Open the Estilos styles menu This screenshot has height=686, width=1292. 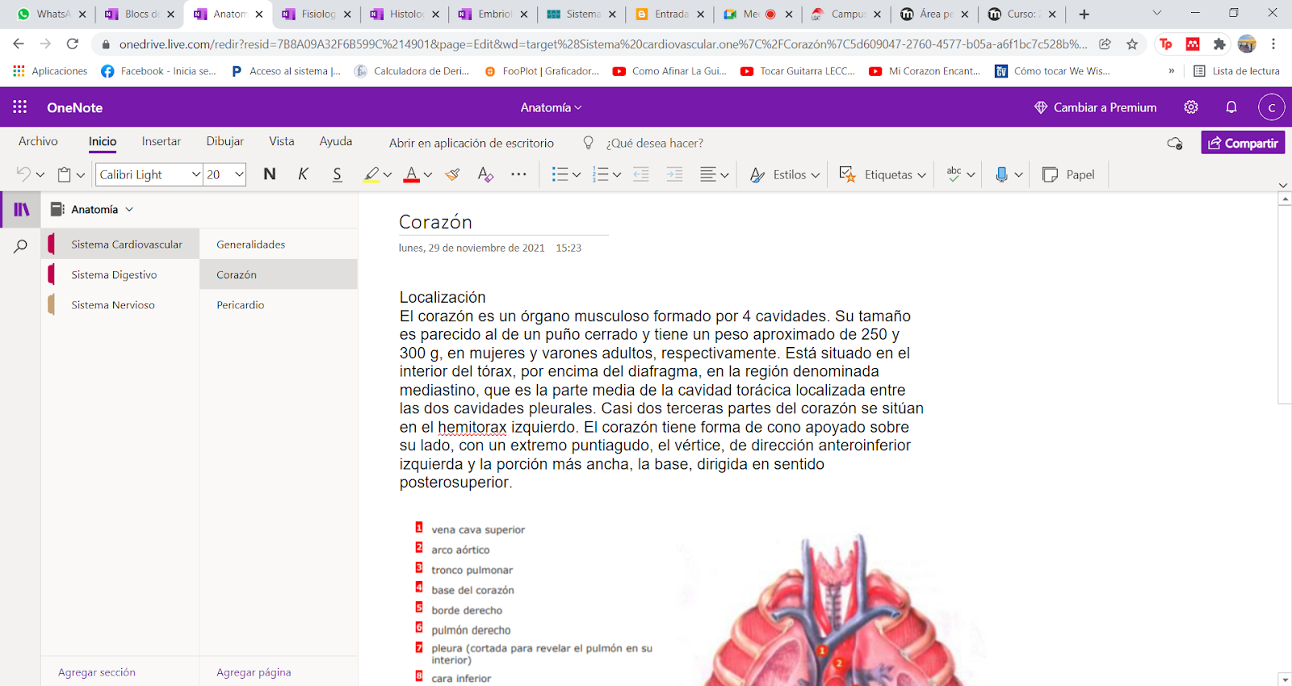(x=784, y=174)
